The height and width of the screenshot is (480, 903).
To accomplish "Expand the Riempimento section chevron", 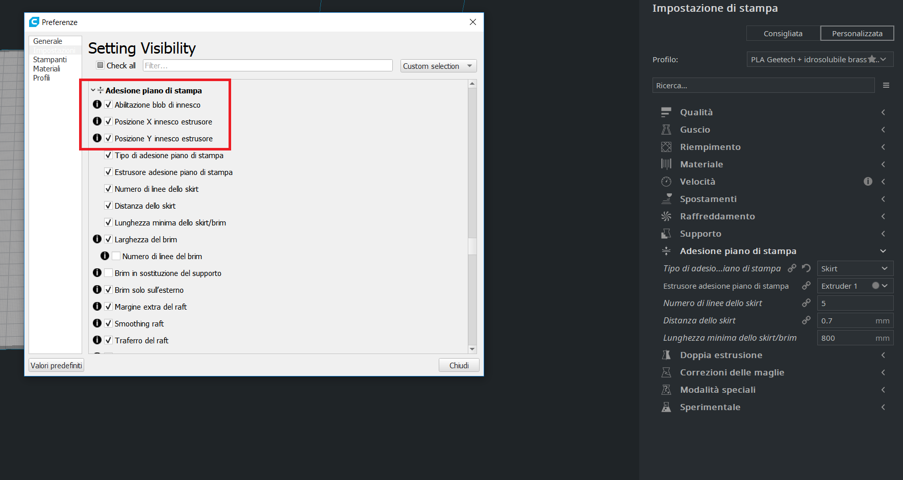I will coord(883,147).
